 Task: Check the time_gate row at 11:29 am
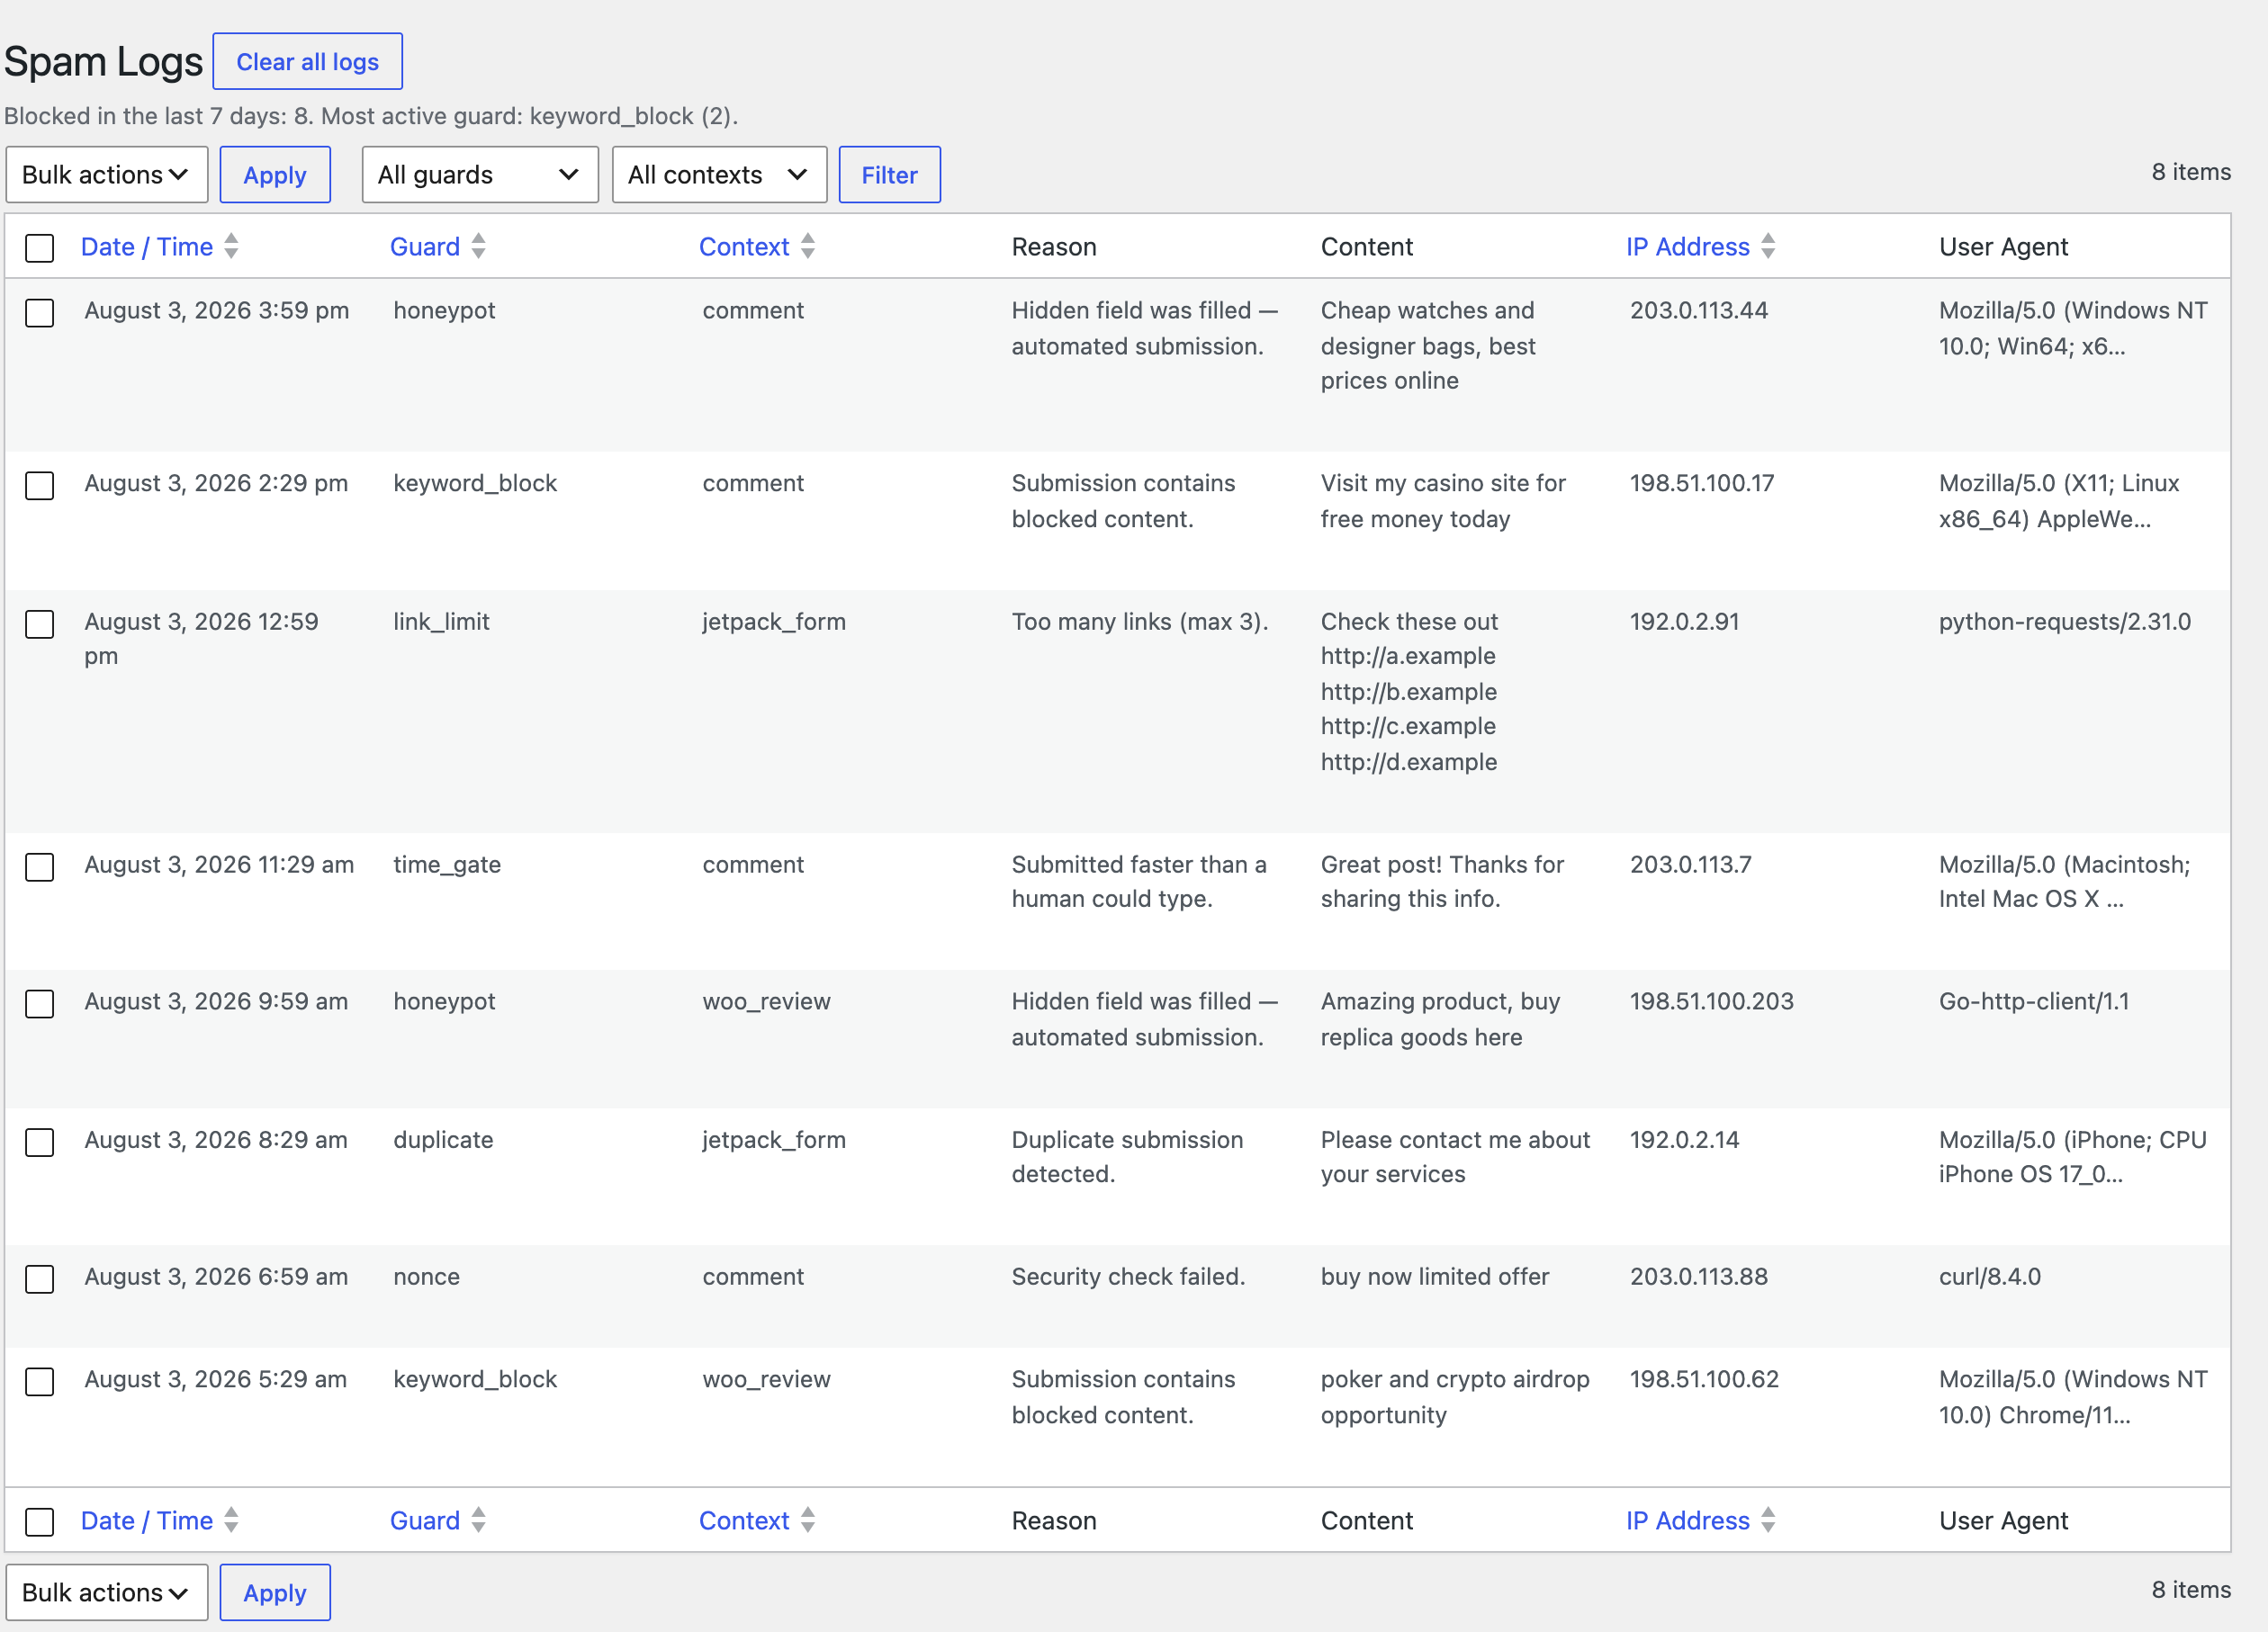[x=39, y=866]
